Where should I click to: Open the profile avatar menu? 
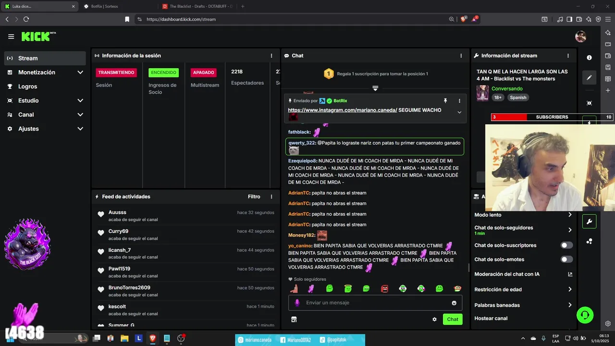[x=580, y=37]
